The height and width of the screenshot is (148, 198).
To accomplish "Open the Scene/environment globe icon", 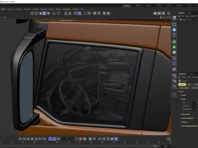I will 174,76.
